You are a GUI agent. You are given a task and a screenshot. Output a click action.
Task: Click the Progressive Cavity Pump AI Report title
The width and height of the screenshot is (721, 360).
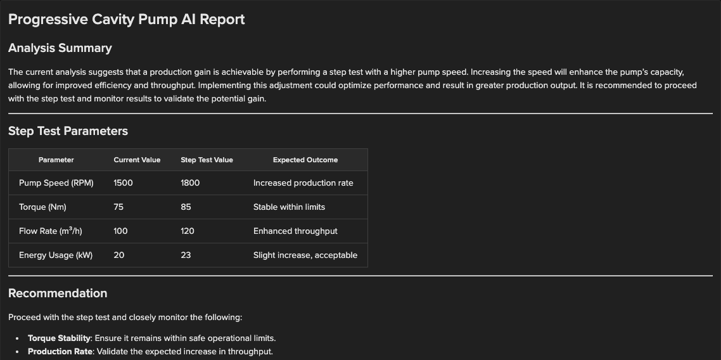click(x=126, y=19)
